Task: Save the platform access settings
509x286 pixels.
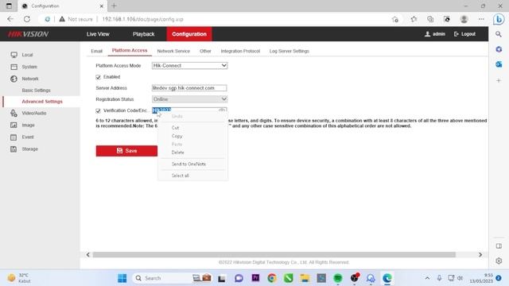Action: 126,151
